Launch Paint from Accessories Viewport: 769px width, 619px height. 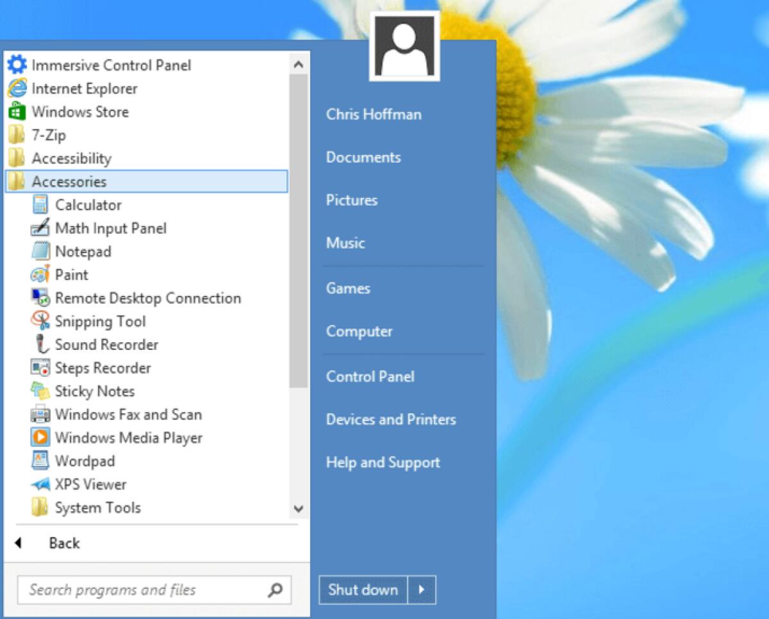coord(70,275)
